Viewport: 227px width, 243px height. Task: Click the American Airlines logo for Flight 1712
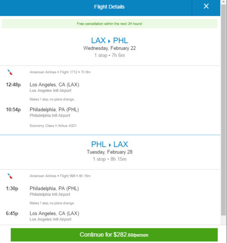tap(10, 72)
